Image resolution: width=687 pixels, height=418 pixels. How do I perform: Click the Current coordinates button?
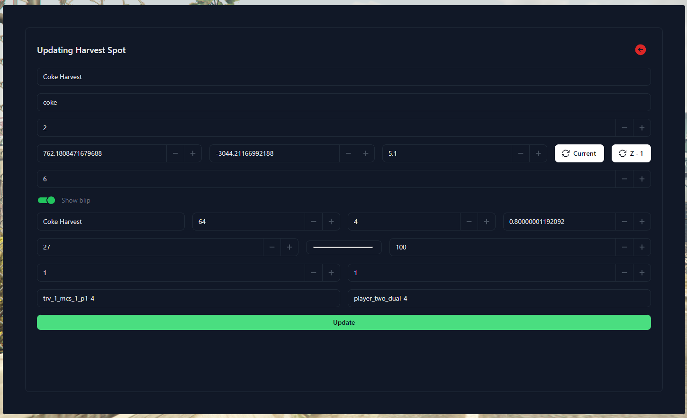579,153
